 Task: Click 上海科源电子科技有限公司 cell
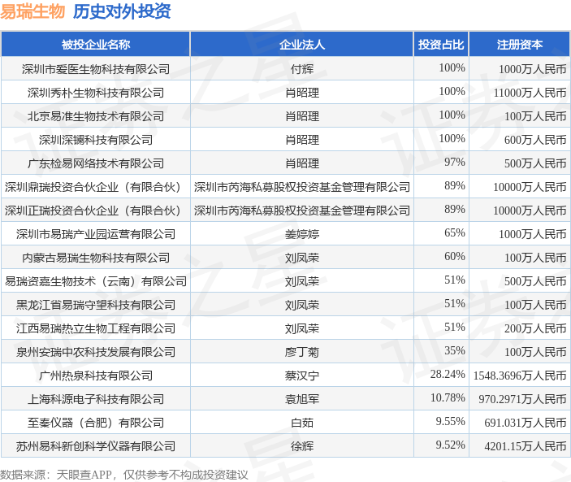96,399
